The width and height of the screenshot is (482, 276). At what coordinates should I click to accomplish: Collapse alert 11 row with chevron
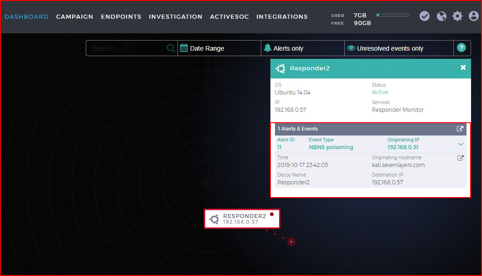461,144
